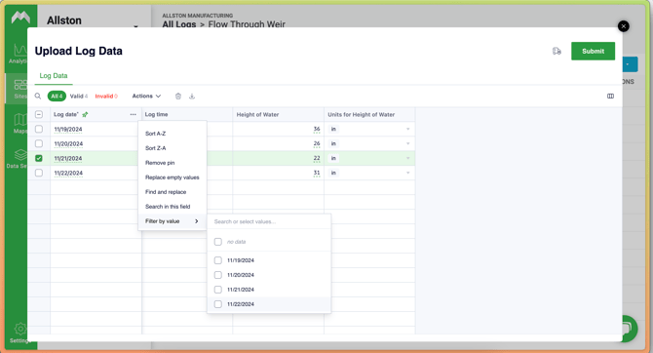Viewport: 653px width, 353px height.
Task: Click the Height of Water cell 31
Action: [278, 173]
